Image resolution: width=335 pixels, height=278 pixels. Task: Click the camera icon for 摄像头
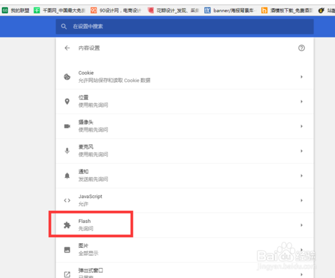[67, 126]
